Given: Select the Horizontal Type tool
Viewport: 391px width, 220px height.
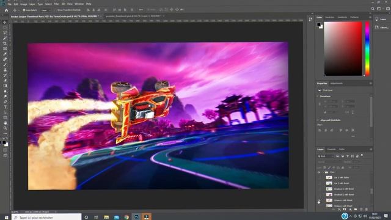Looking at the screenshot, I should click(x=5, y=107).
